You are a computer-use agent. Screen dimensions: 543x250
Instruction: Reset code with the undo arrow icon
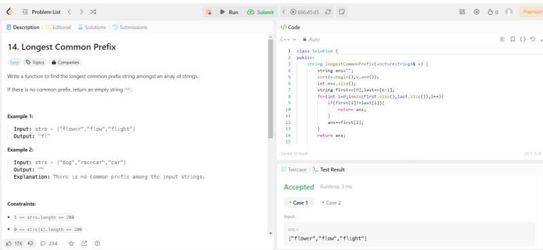coord(533,39)
